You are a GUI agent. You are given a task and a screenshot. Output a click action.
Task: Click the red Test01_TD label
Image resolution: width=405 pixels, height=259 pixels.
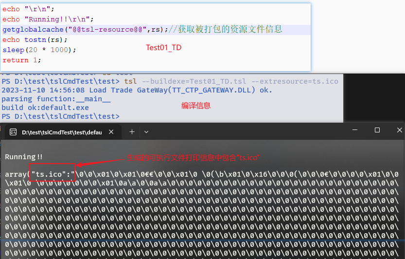pyautogui.click(x=163, y=48)
